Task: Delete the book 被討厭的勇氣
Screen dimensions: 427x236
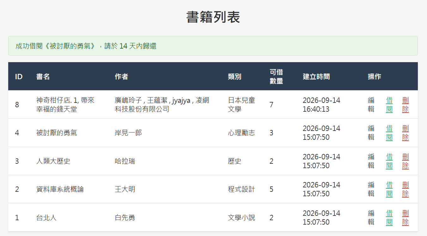Action: coord(406,133)
